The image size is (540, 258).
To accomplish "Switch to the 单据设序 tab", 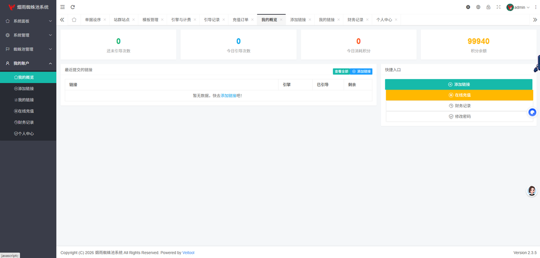I will point(93,19).
